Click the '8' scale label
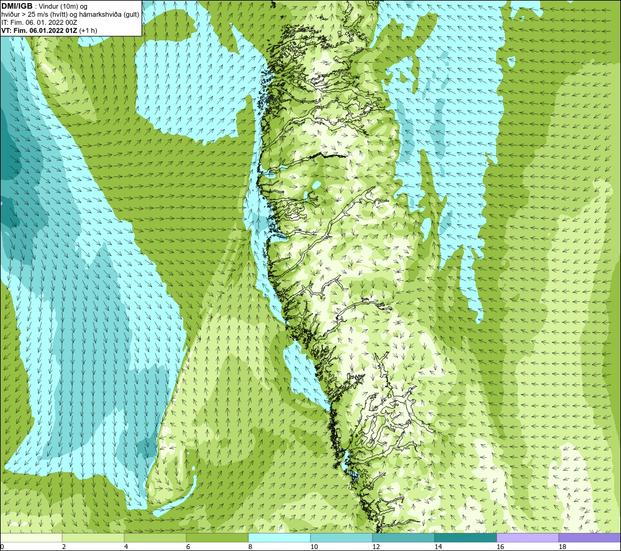The image size is (621, 551). coord(250,547)
